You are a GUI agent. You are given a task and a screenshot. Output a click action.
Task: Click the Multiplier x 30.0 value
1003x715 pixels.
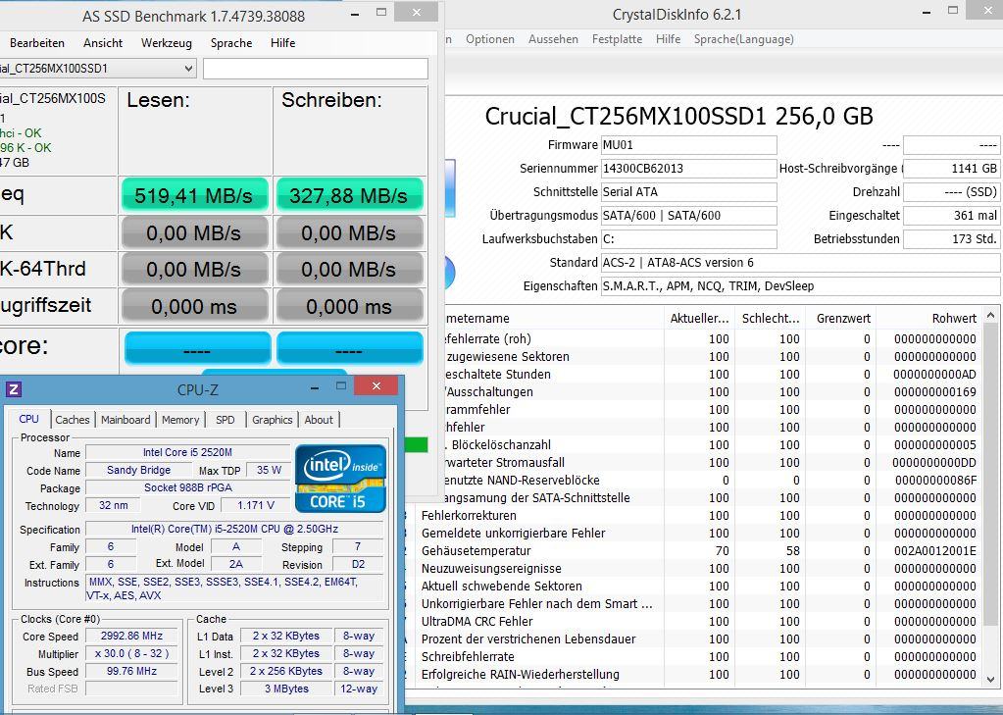click(x=131, y=653)
